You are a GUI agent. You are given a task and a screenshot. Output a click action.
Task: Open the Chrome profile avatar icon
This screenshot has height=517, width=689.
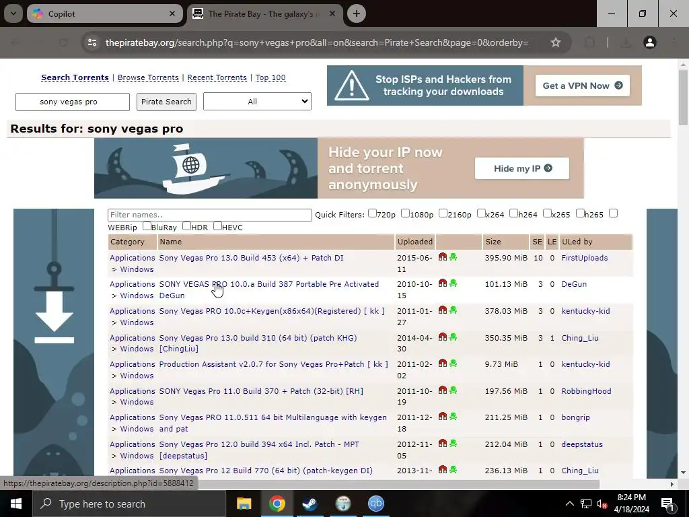650,42
